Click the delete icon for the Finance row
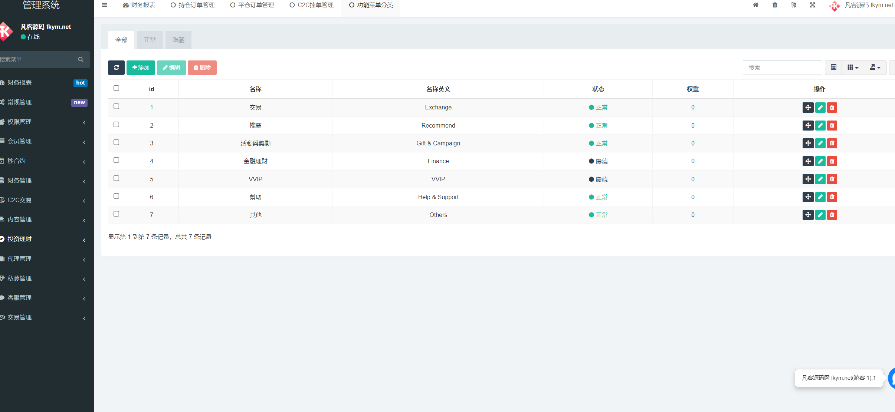The height and width of the screenshot is (412, 895). pyautogui.click(x=832, y=161)
